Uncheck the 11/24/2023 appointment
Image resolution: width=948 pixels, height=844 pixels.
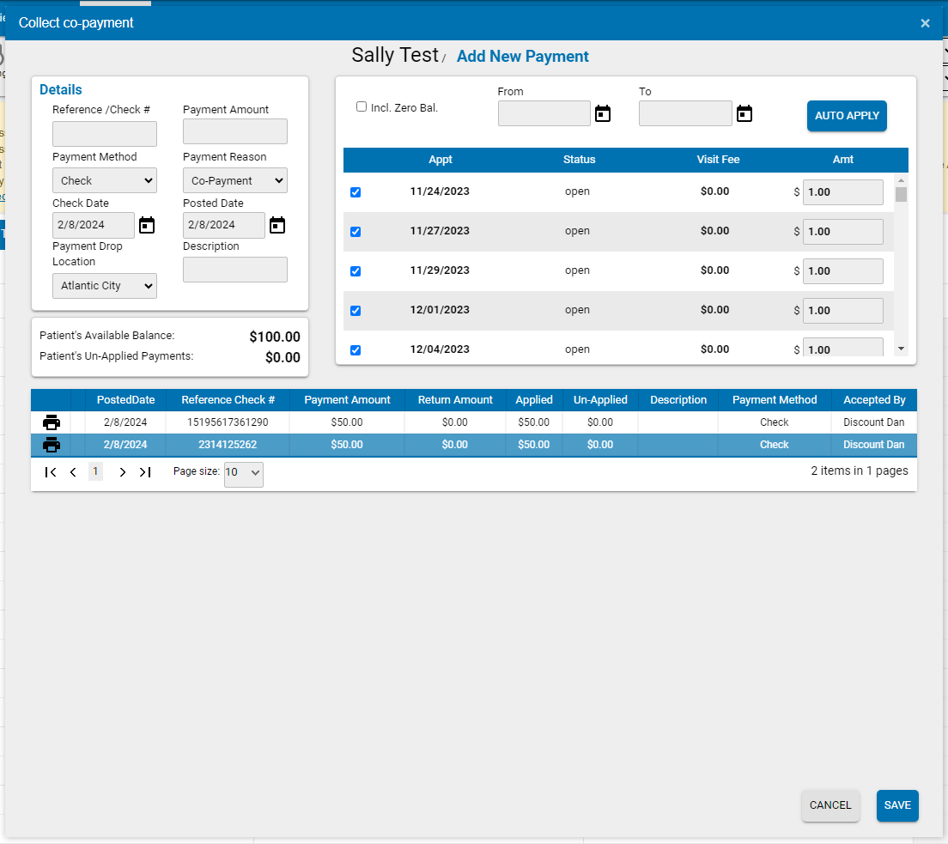(x=355, y=192)
